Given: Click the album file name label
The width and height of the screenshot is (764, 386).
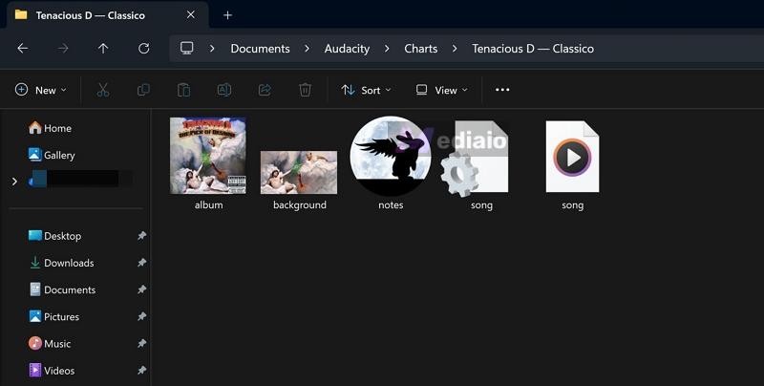Looking at the screenshot, I should 208,205.
